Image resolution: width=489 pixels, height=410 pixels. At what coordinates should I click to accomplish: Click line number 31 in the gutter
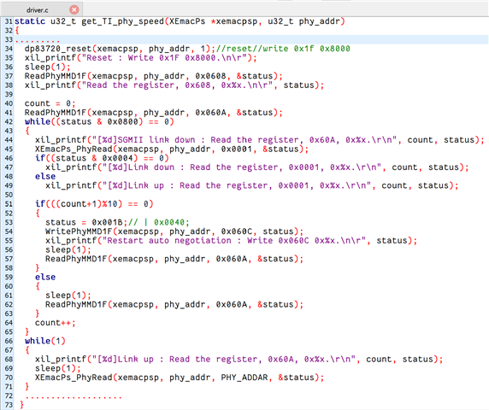(8, 21)
